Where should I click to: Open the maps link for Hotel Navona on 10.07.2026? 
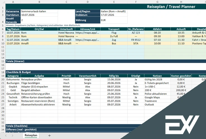click(87, 33)
